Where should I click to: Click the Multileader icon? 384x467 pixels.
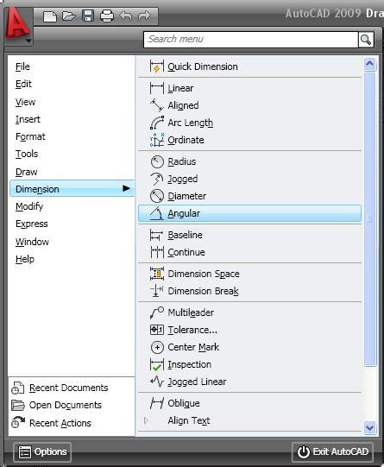156,312
